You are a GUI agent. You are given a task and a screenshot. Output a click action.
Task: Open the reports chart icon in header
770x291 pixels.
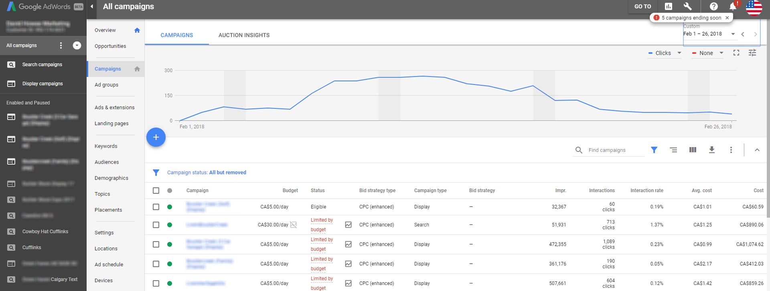click(x=668, y=6)
